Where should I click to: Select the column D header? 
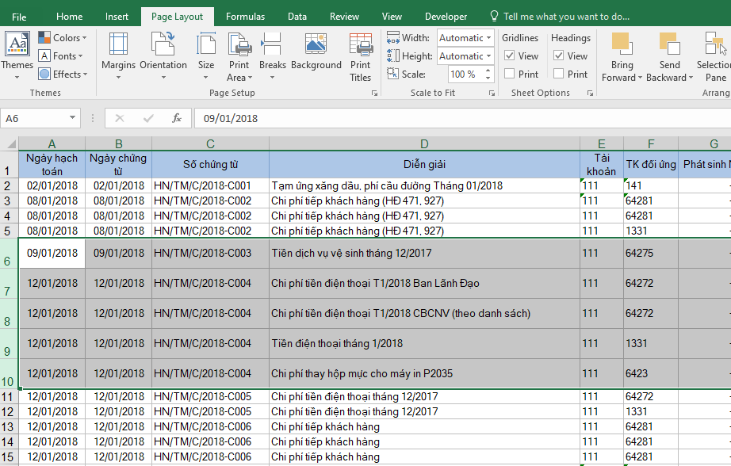point(424,143)
